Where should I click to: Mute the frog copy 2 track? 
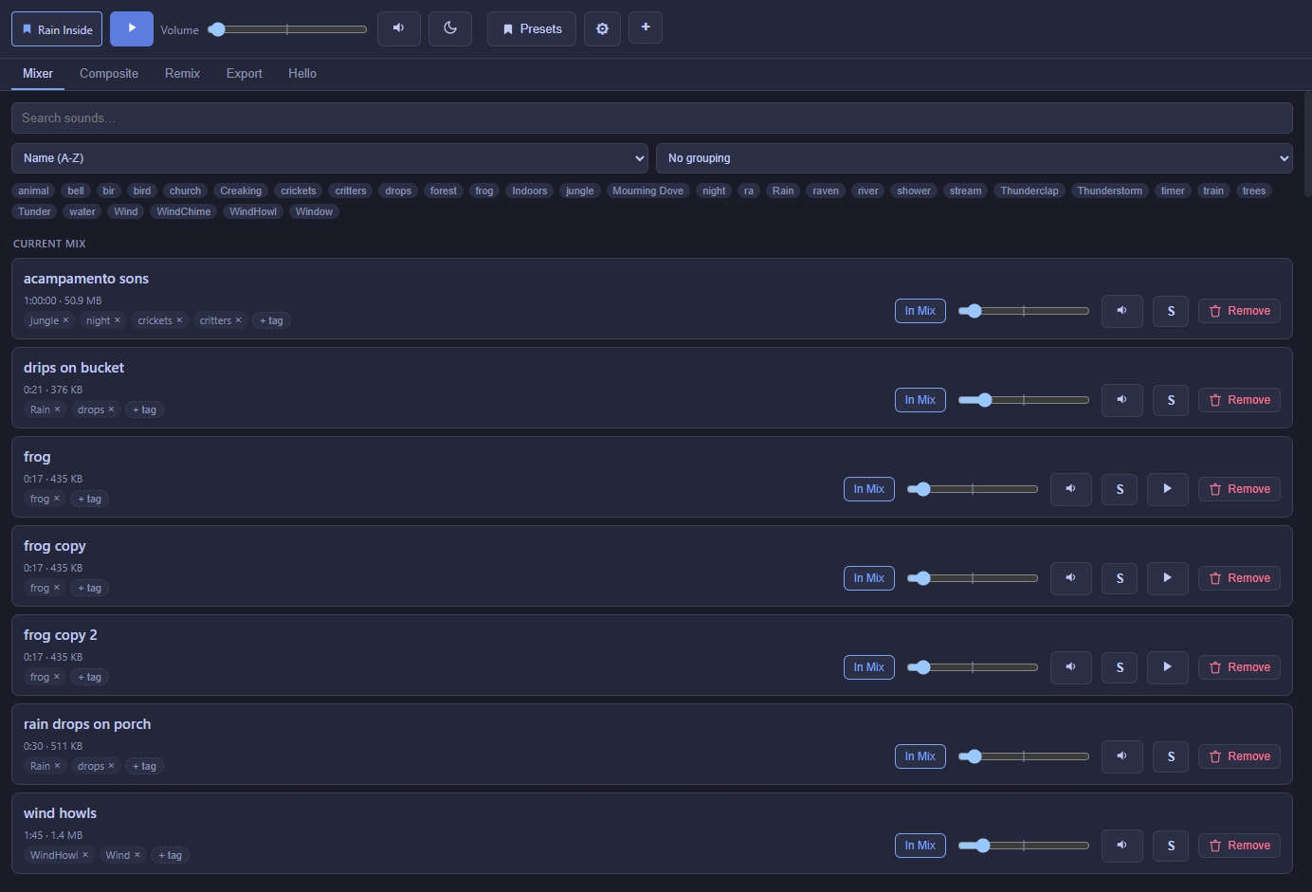pos(1071,667)
